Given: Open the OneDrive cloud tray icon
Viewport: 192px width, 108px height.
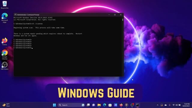Looking at the screenshot, I should (x=166, y=105).
